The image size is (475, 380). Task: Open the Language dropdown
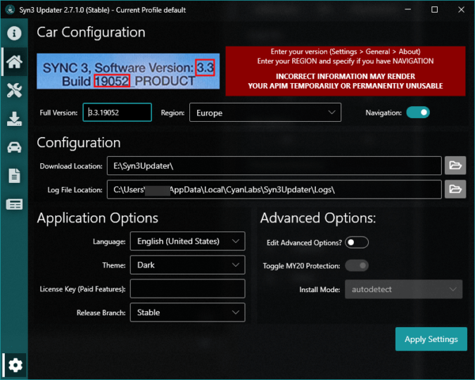point(187,241)
